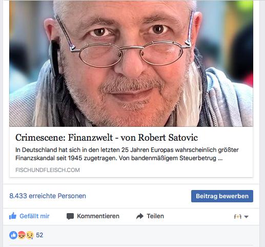This screenshot has width=265, height=247.
Task: Boost the post with Beitrag bewerben
Action: (222, 196)
